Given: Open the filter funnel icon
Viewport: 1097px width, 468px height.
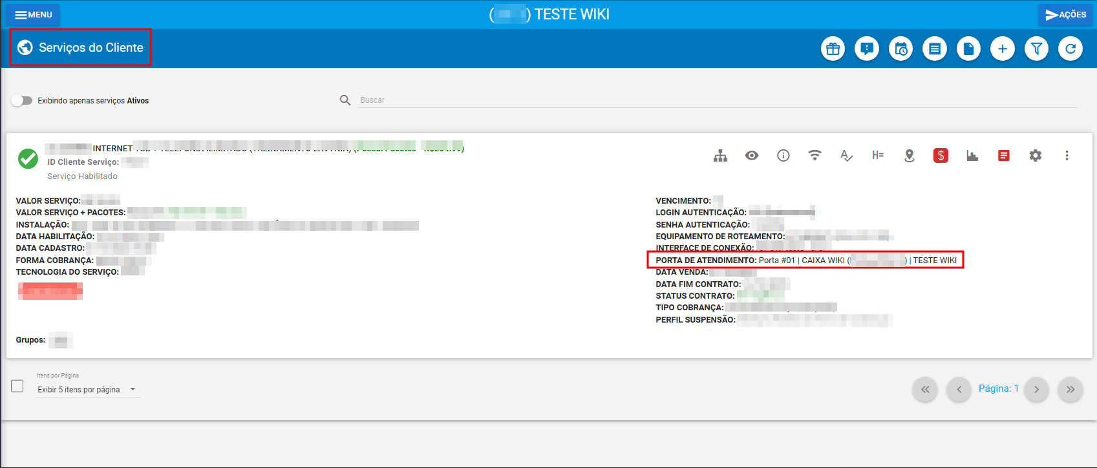Looking at the screenshot, I should pyautogui.click(x=1036, y=48).
